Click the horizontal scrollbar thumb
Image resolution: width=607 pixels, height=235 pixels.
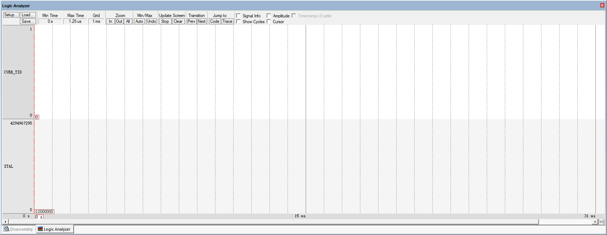(273, 222)
